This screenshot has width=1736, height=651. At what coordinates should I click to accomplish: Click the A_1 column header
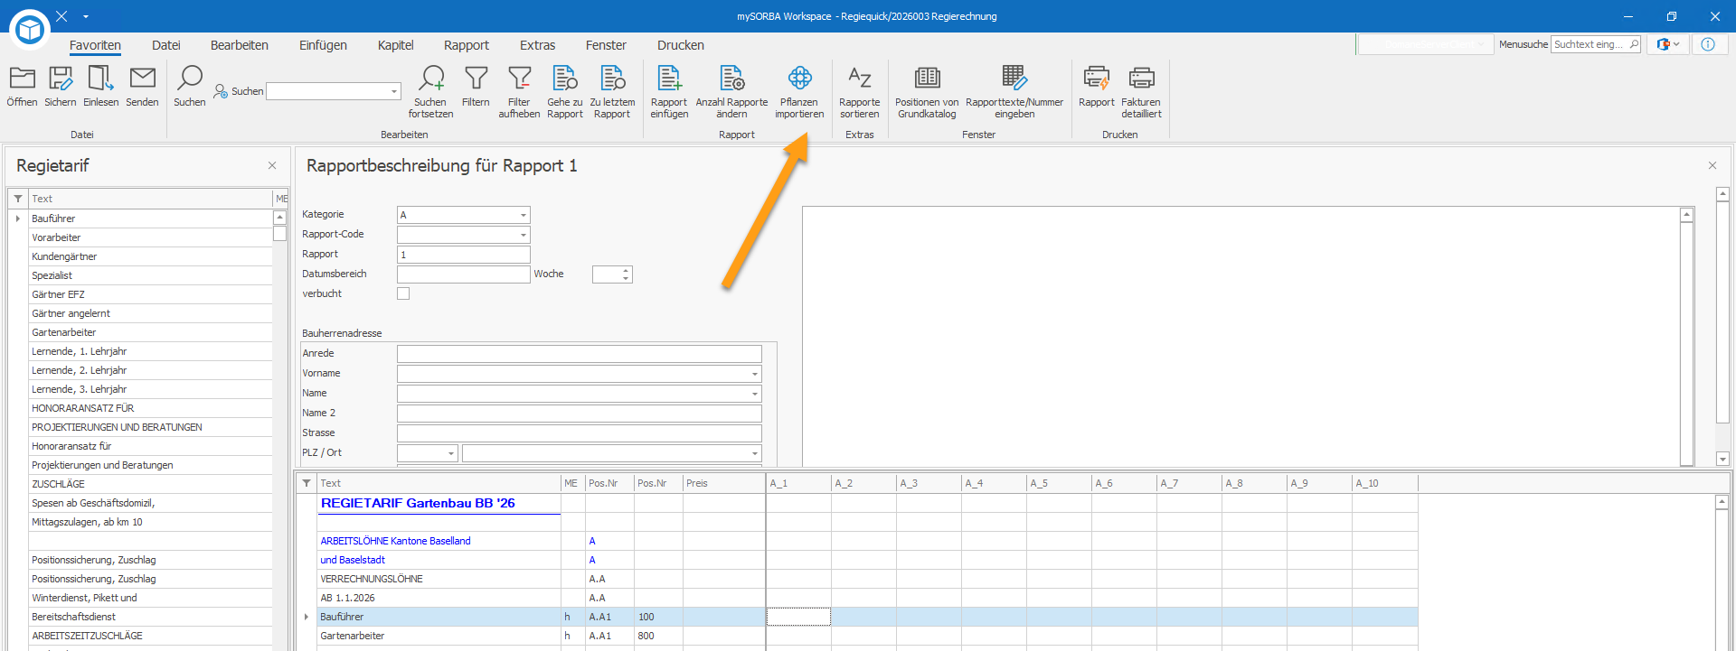coord(798,483)
